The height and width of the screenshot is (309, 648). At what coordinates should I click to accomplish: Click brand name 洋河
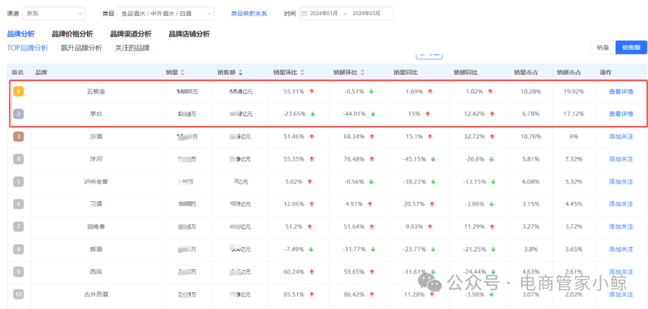pyautogui.click(x=96, y=159)
